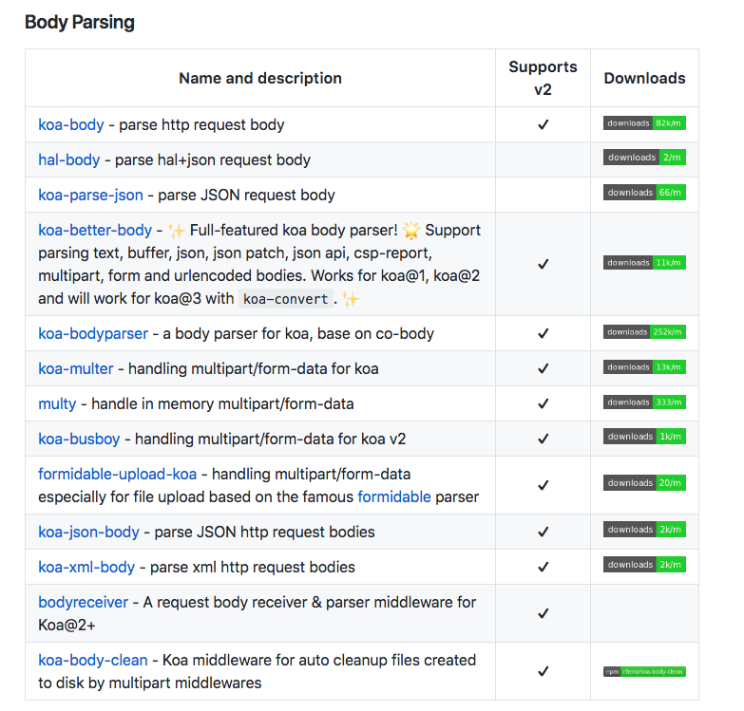This screenshot has height=711, width=744.
Task: Click text 'parse hal+json request body'
Action: 213,159
